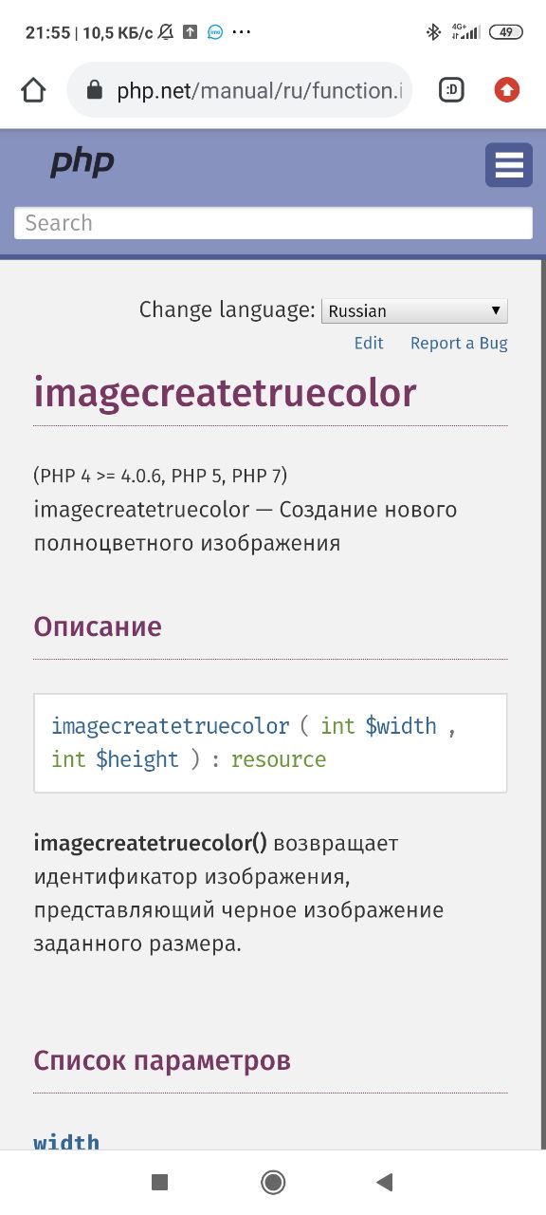Image resolution: width=546 pixels, height=1215 pixels.
Task: Tap the Android home circle button
Action: coord(273,1182)
